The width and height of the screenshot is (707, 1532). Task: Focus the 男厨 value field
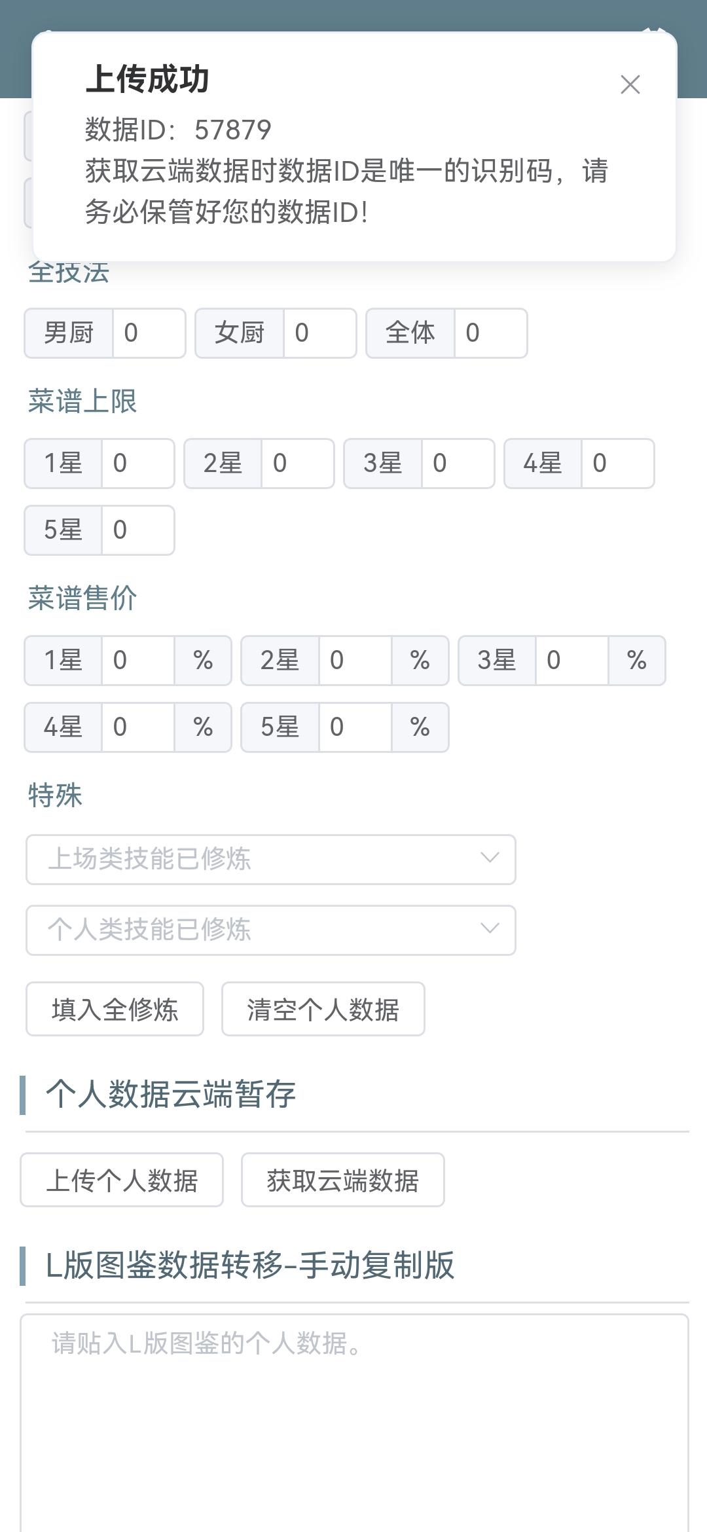coord(149,333)
